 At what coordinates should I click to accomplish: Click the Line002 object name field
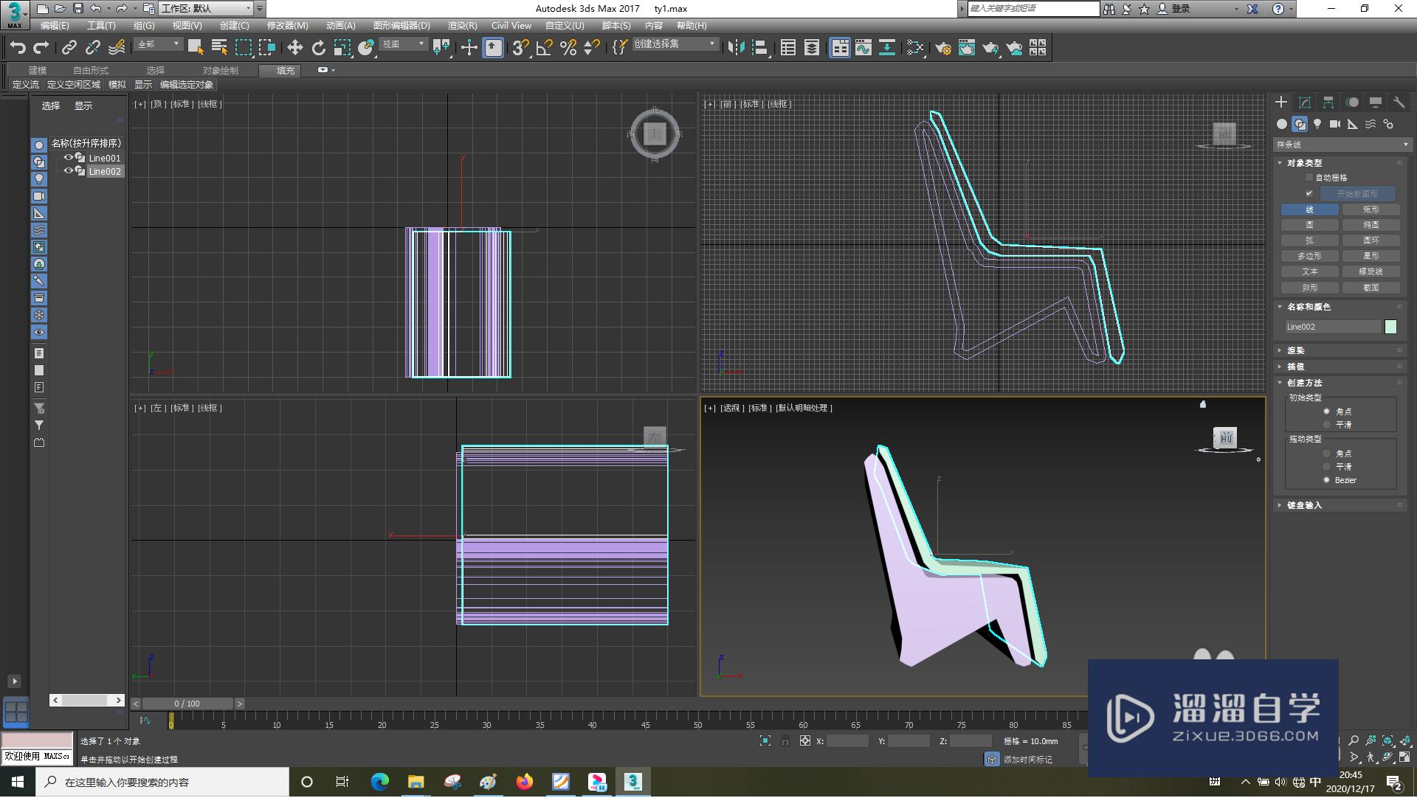1333,327
